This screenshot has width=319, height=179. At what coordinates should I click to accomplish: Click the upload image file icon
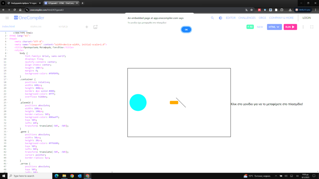coord(95,27)
